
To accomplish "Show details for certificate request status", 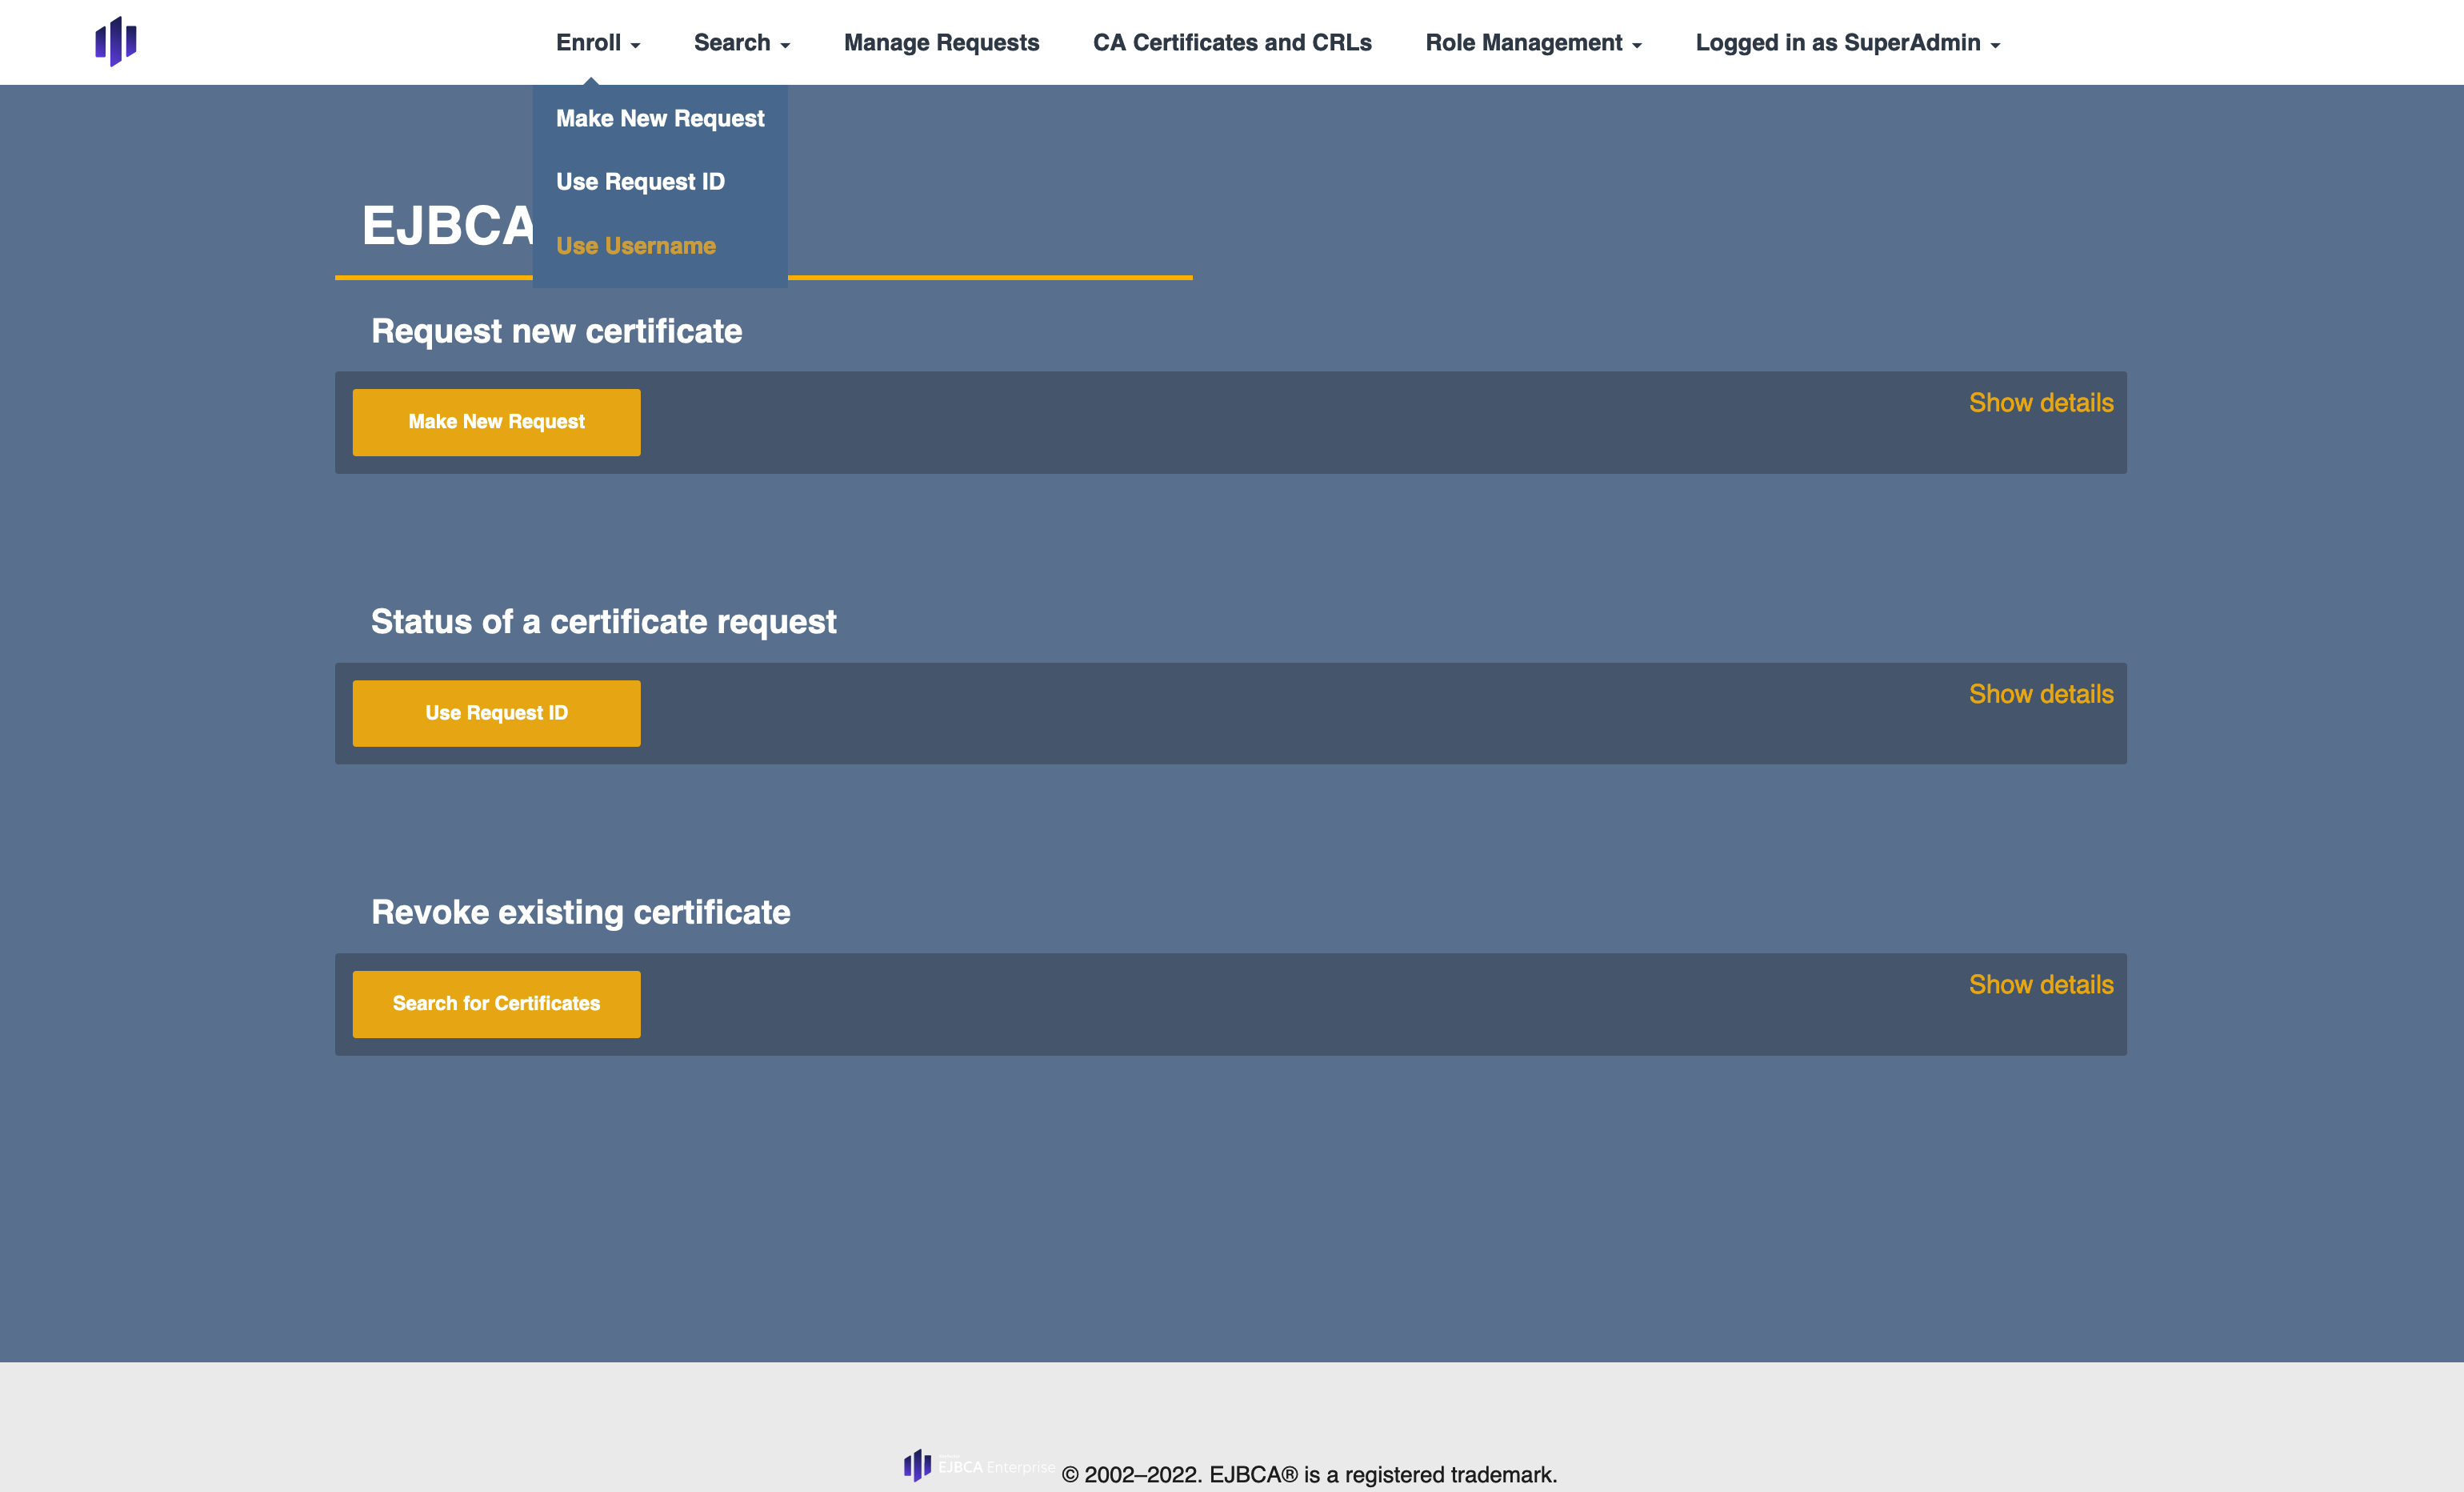I will pyautogui.click(x=2040, y=695).
